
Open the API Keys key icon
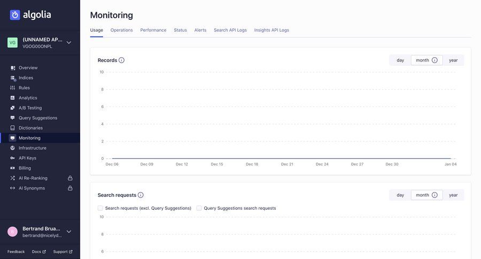coord(13,158)
